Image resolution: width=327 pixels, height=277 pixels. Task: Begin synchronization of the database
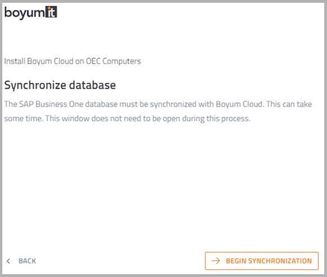point(262,261)
